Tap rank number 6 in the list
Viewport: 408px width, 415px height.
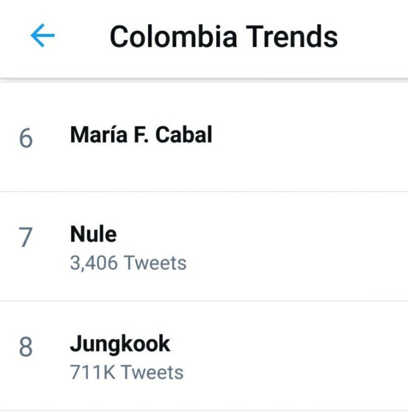pyautogui.click(x=25, y=138)
